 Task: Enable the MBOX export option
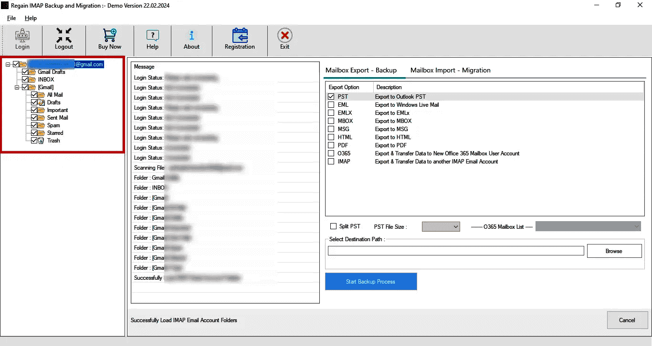point(331,121)
